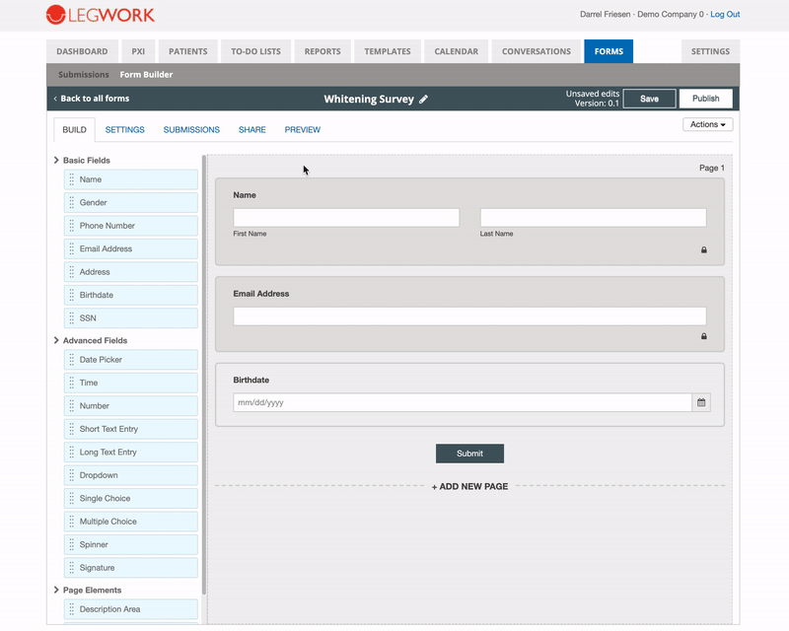Click the First Name input box

tap(346, 218)
